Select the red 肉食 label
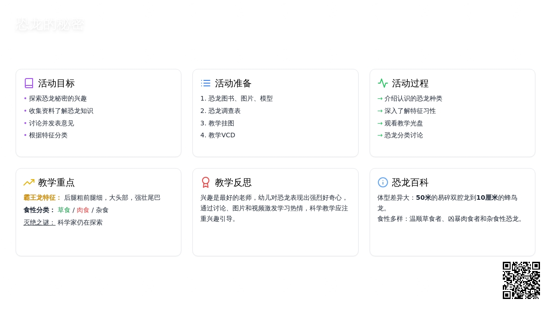The height and width of the screenshot is (310, 551). click(83, 210)
